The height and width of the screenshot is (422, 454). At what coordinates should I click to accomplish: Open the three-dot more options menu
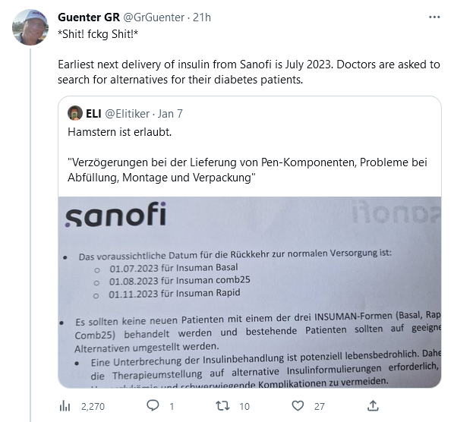coord(434,17)
